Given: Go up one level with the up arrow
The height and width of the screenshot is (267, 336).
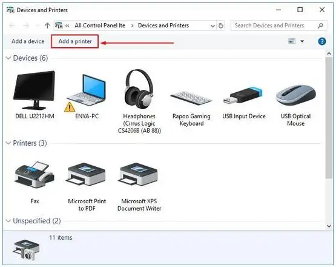Looking at the screenshot, I should pos(47,25).
